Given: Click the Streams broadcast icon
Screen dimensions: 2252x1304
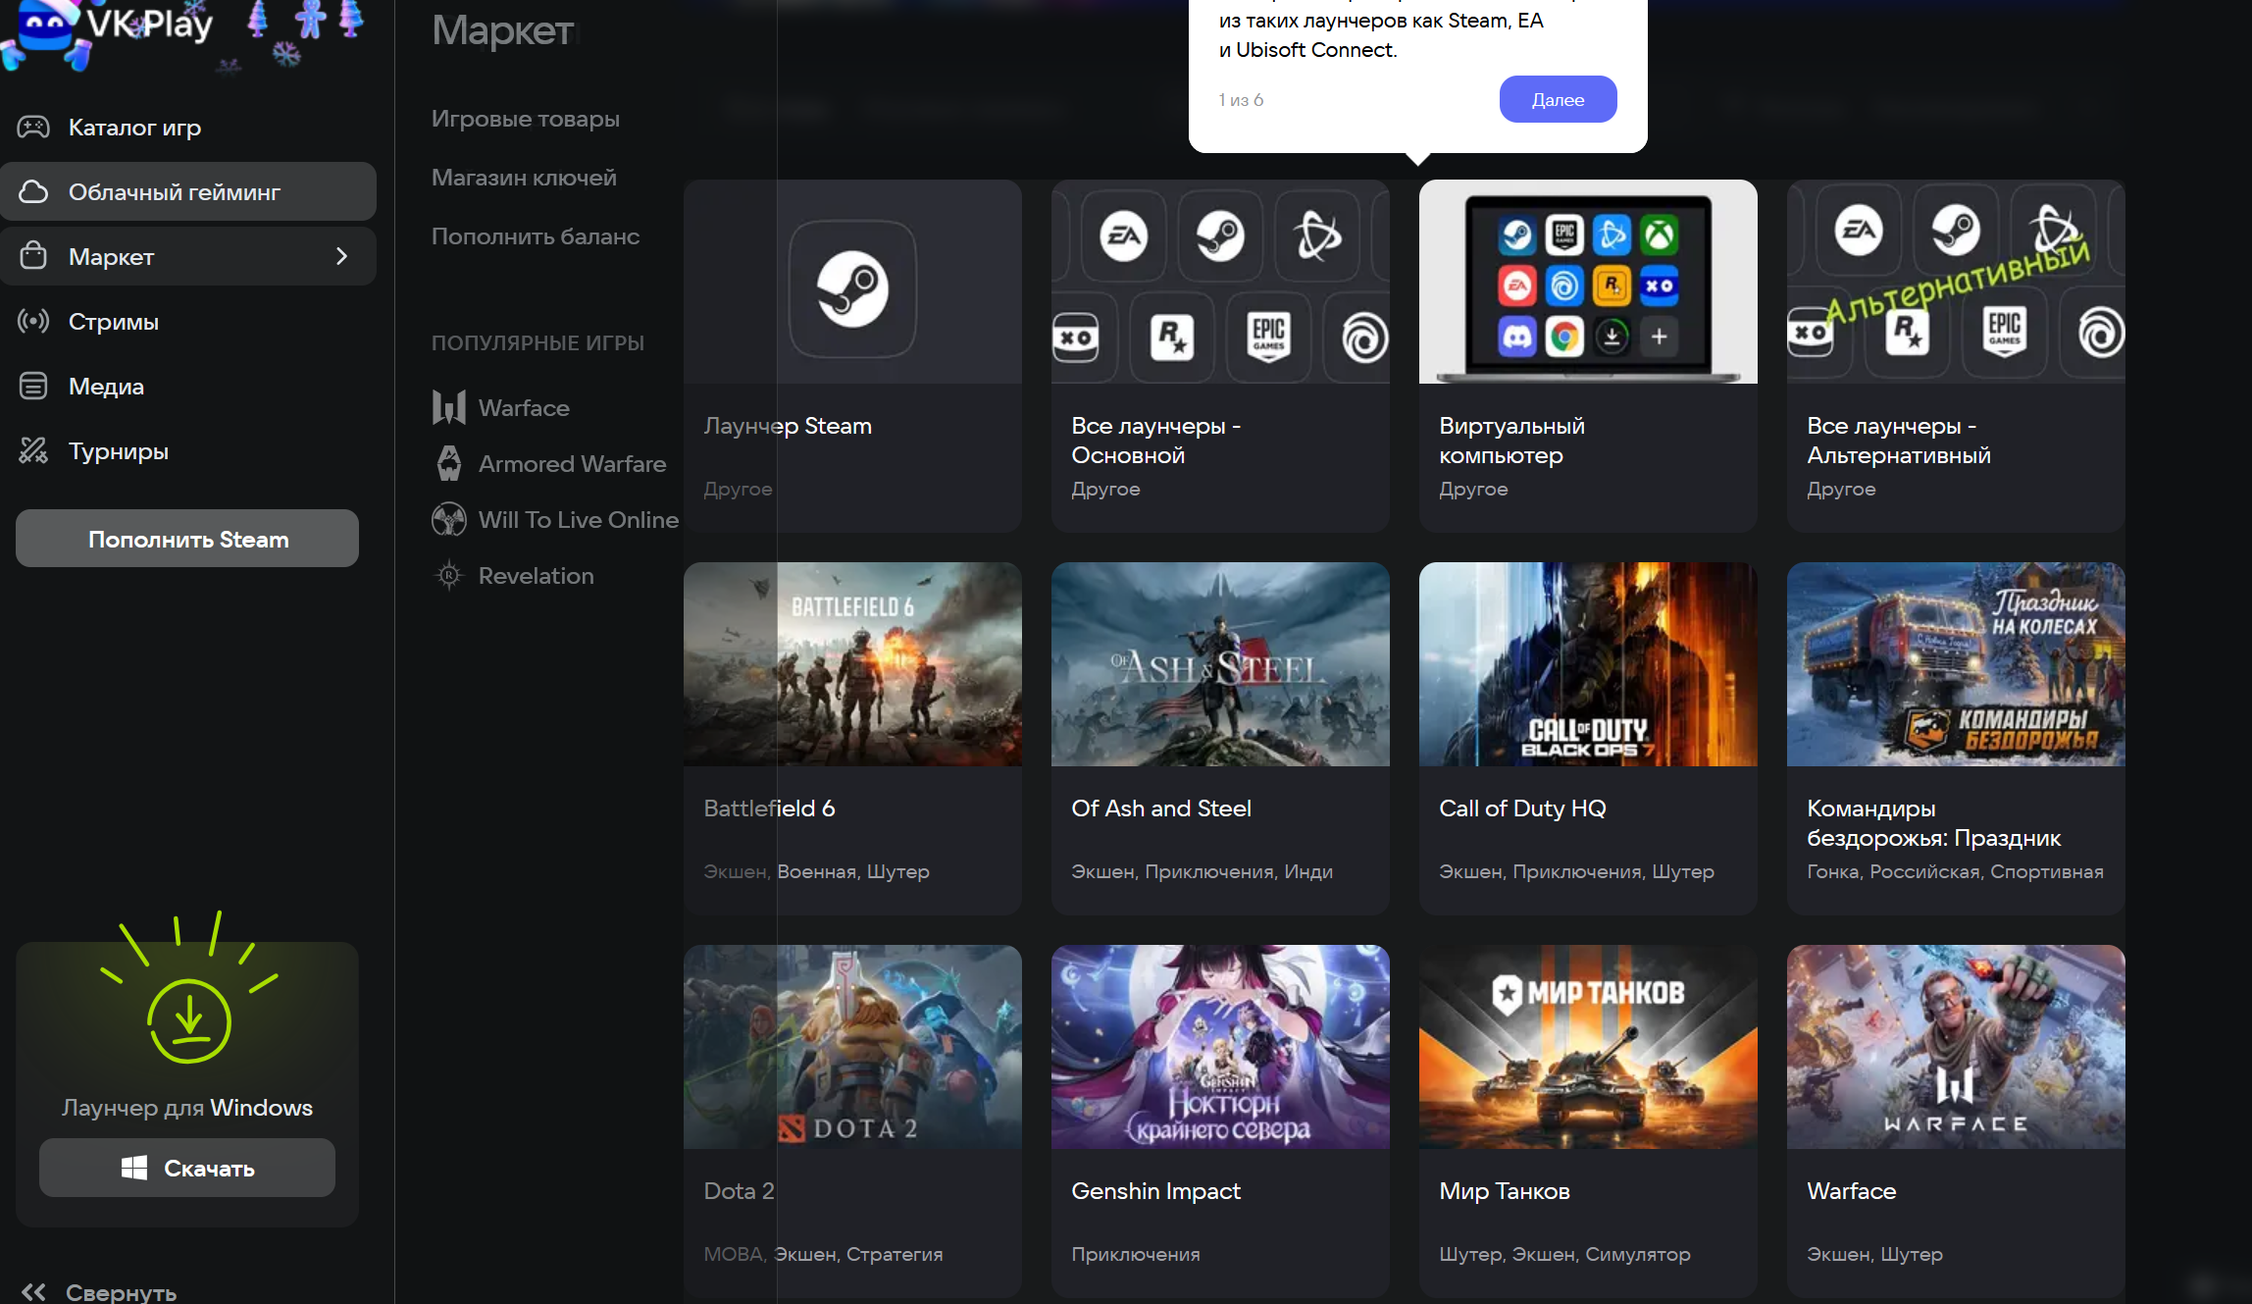Looking at the screenshot, I should [33, 322].
